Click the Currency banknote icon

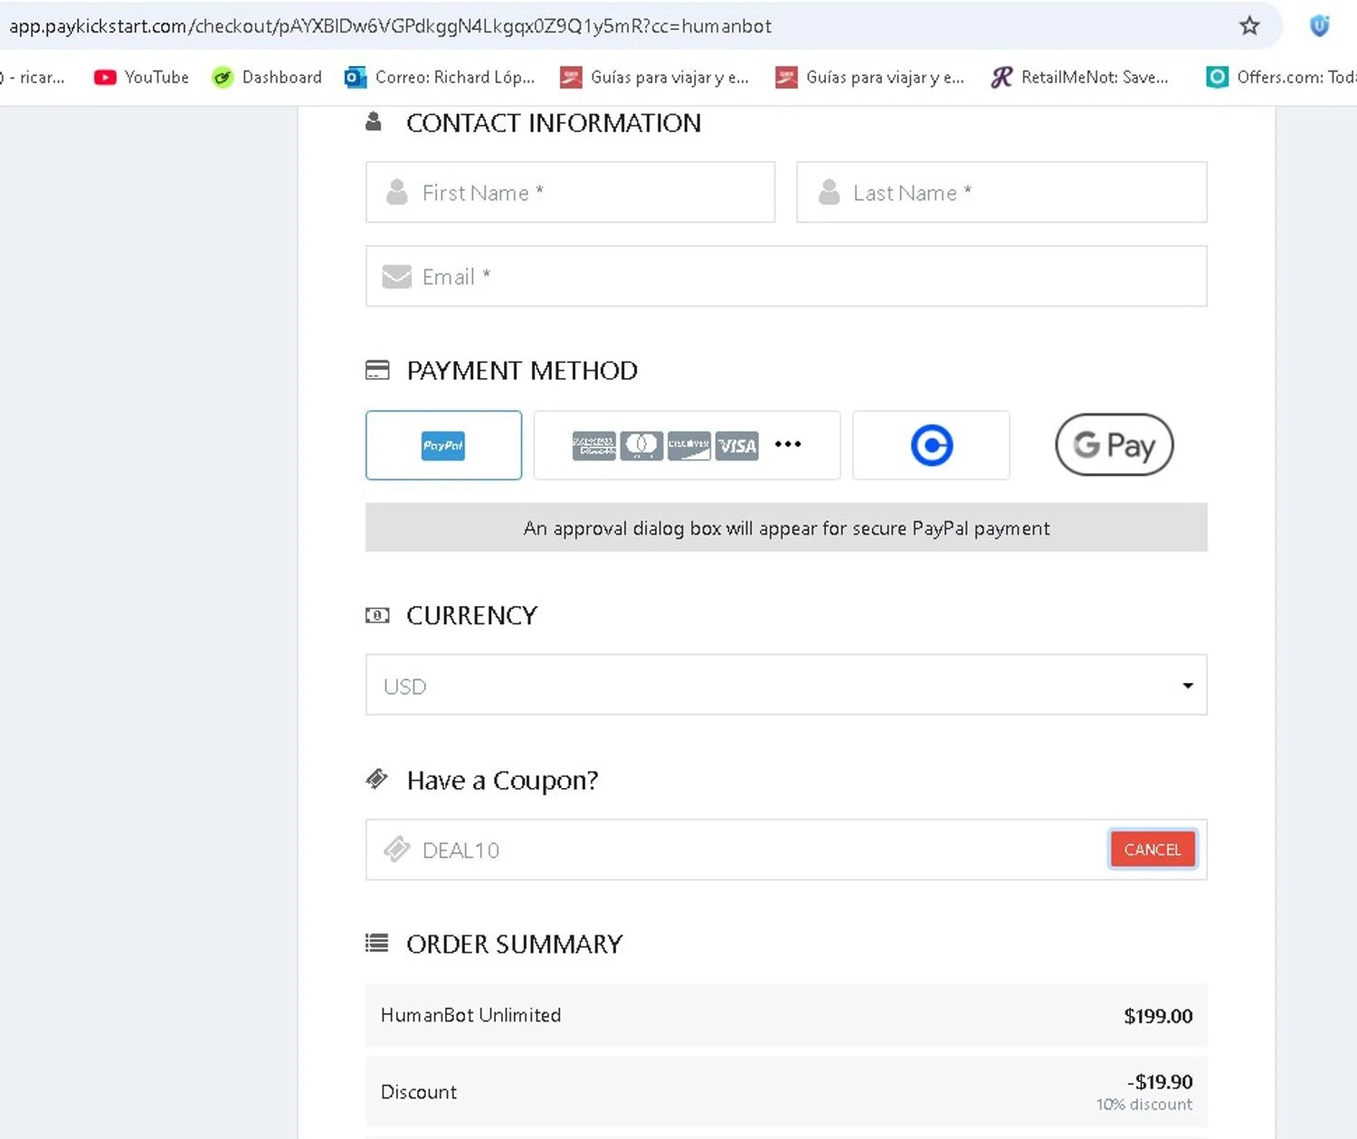coord(377,615)
